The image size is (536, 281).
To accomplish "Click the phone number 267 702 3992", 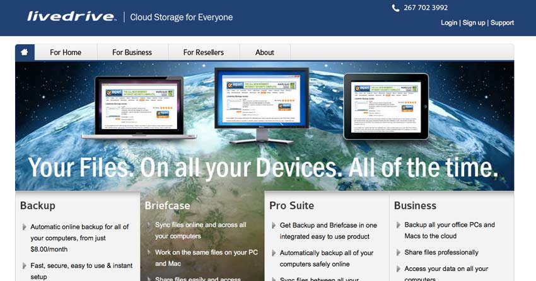I will point(426,8).
